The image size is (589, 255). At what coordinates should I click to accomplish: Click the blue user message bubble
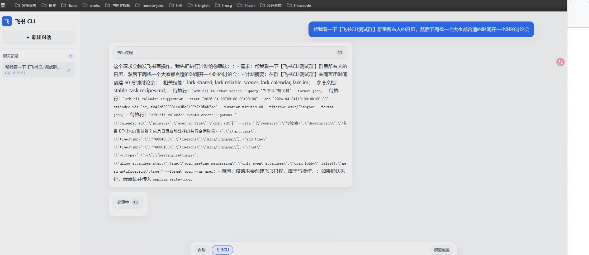421,29
